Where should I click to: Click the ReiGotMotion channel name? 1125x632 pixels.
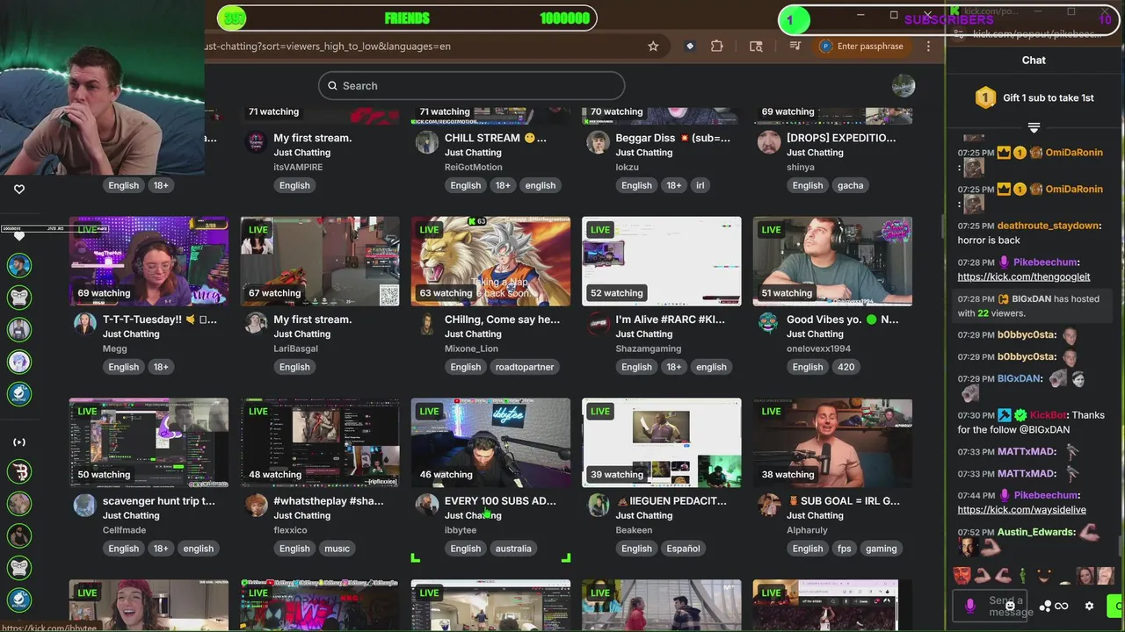coord(474,167)
